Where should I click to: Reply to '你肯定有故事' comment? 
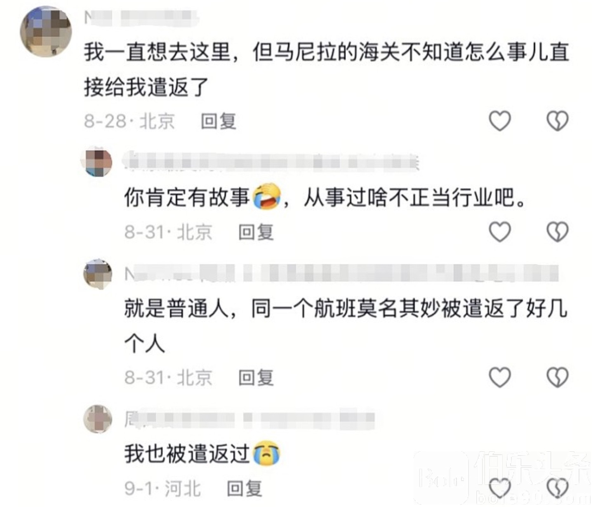pos(256,232)
